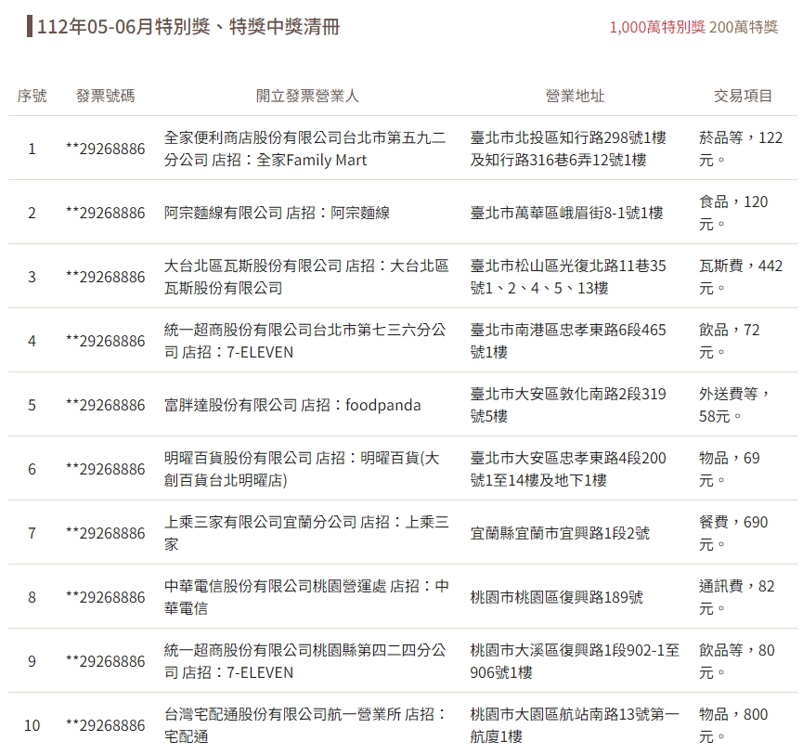Click the 通訊費,82元 transaction cell
Image resolution: width=803 pixels, height=754 pixels.
pyautogui.click(x=737, y=597)
